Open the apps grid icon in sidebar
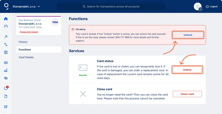The image size is (222, 114). click(6, 107)
